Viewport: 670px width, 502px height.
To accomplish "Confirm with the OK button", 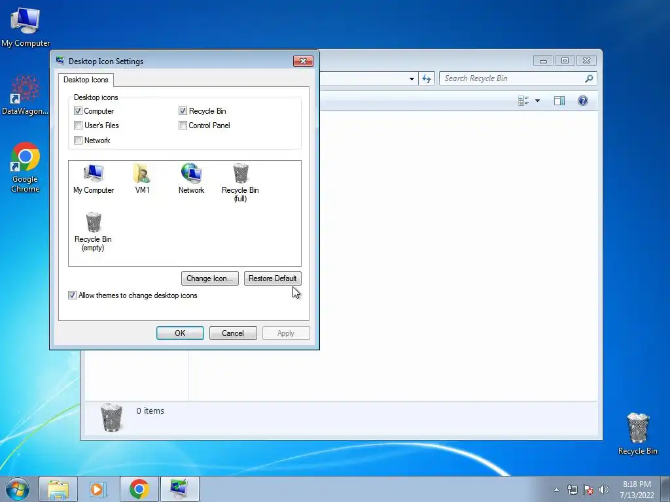I will click(180, 333).
